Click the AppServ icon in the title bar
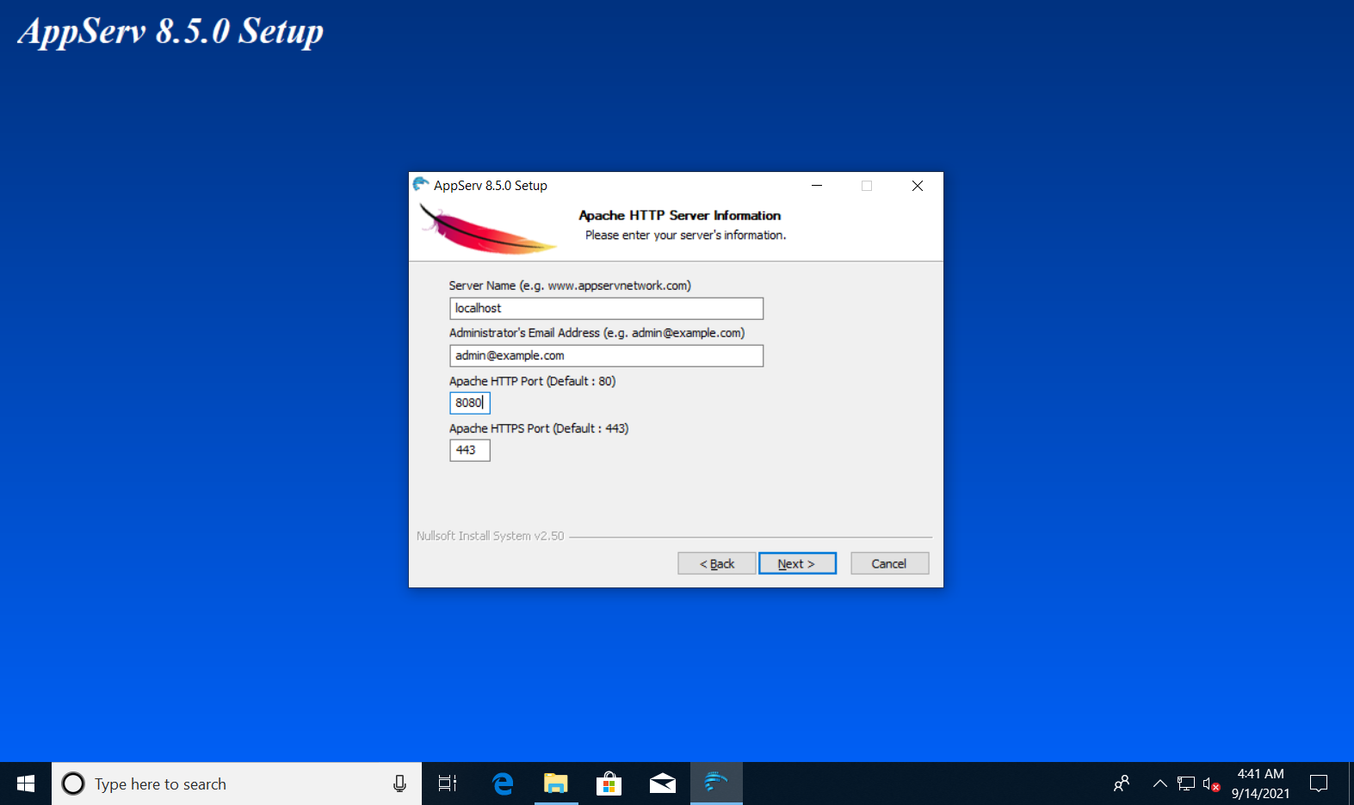 421,185
